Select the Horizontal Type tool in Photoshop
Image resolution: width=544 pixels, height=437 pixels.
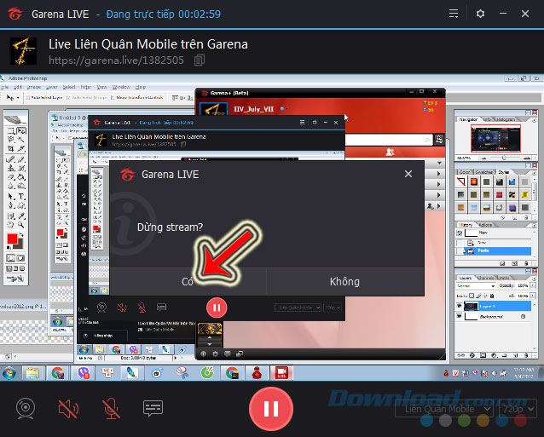pos(21,197)
